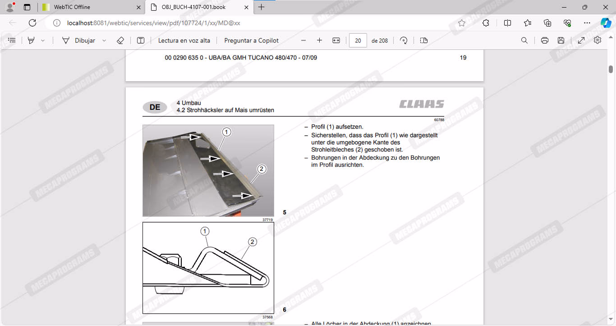The width and height of the screenshot is (616, 326).
Task: Open browser Settings and more menu
Action: pos(587,23)
